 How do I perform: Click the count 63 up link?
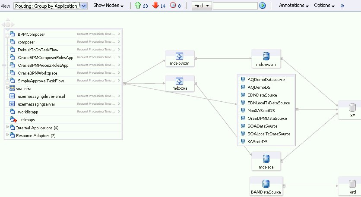tap(145, 6)
